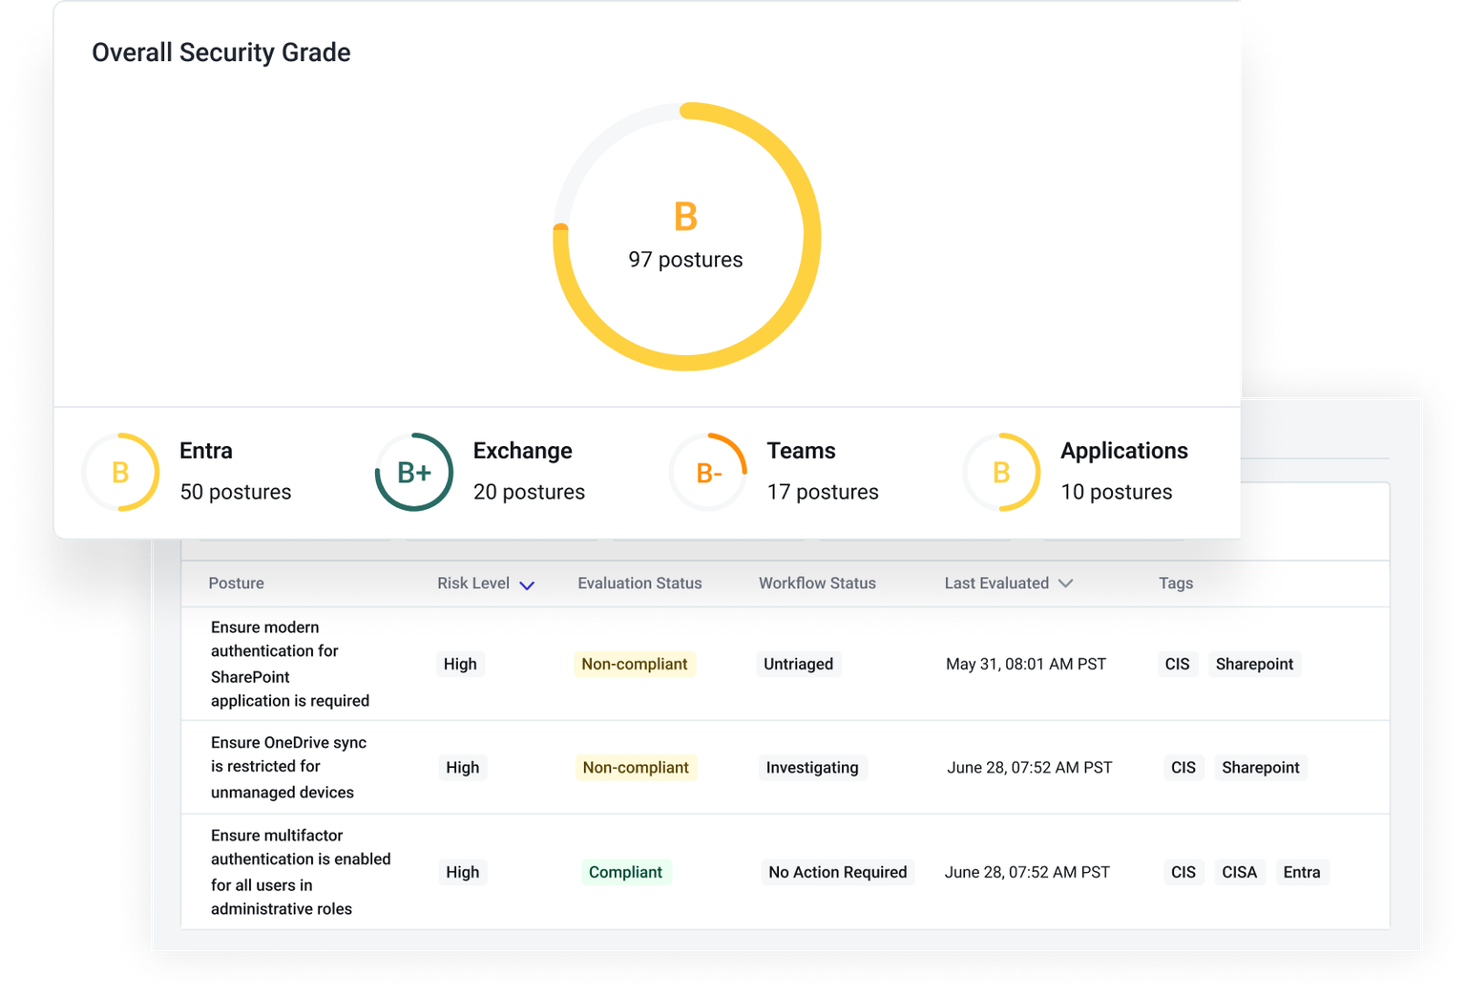This screenshot has width=1466, height=997.
Task: Select the green Compliant status badge
Action: pos(625,872)
